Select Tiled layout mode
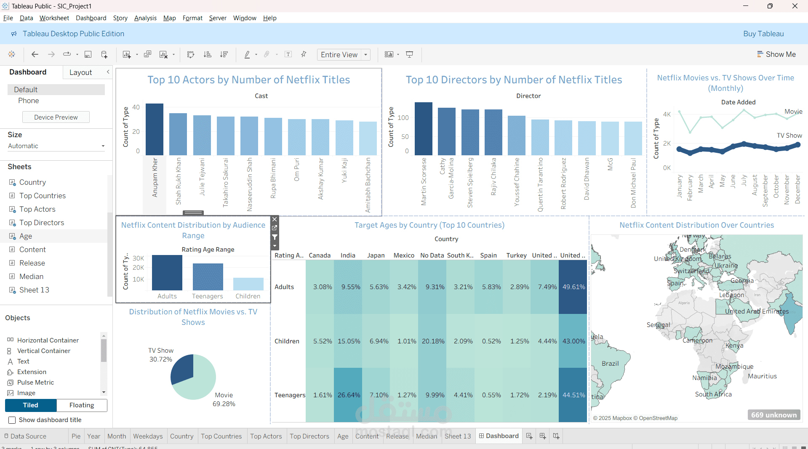Viewport: 808px width, 449px height. [31, 405]
